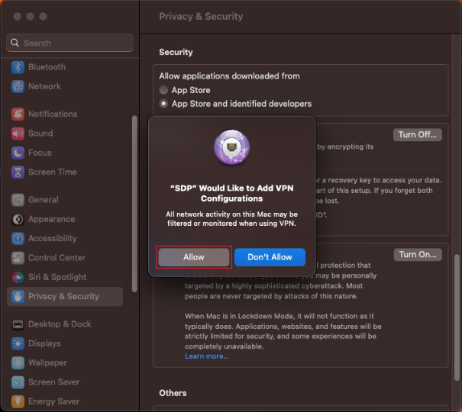Viewport: 462px width, 412px height.
Task: Click the yellow minimize window button
Action: pos(30,17)
